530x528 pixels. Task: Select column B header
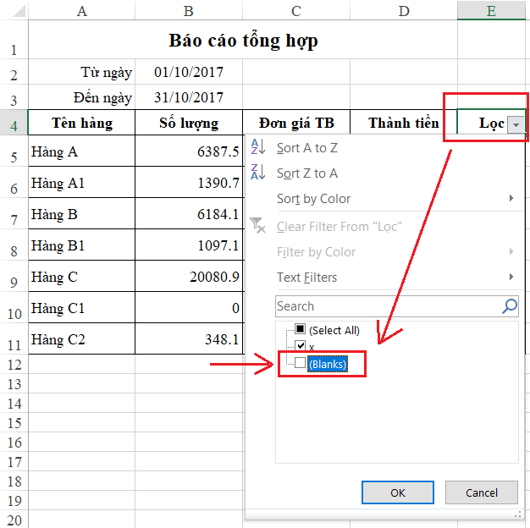pyautogui.click(x=188, y=10)
